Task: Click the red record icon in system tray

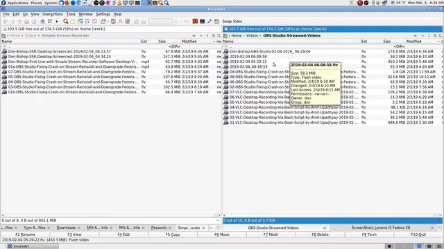Action: [360, 3]
